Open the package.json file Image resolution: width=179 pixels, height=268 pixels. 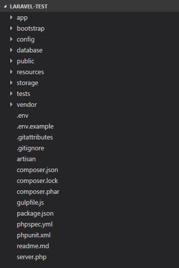[35, 214]
